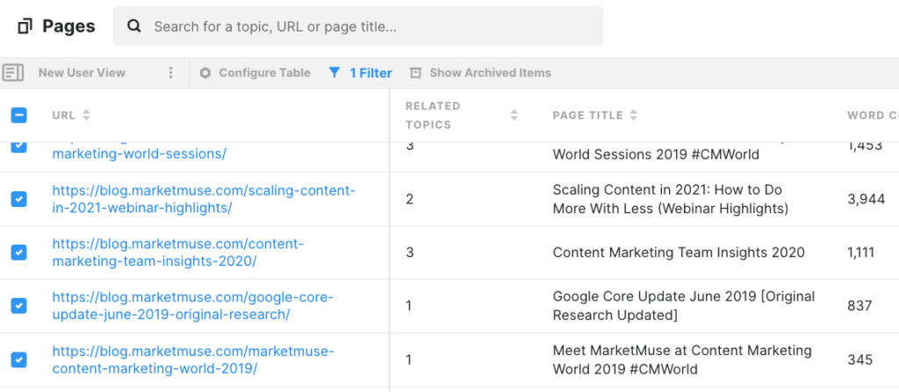Open the marketing-world-sessions URL link
899x392 pixels.
(140, 153)
